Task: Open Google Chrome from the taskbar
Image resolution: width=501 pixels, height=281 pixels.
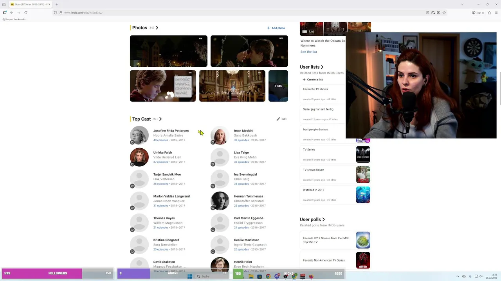Action: click(268, 276)
